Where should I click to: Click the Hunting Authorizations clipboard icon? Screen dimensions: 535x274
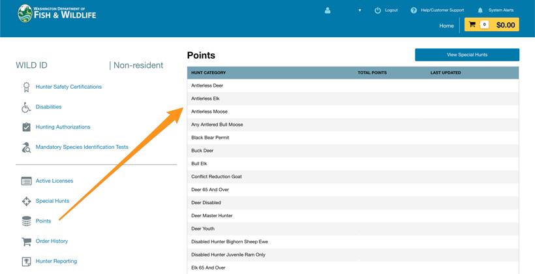[26, 127]
